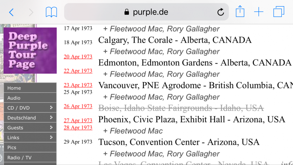Viewport: 293px width, 165px height.
Task: Open the Home menu item
Action: pyautogui.click(x=30, y=88)
